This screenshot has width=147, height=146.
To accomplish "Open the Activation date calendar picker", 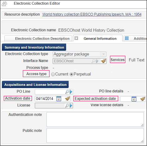I will pos(59,99).
